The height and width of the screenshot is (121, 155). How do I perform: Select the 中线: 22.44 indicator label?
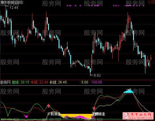39,82
